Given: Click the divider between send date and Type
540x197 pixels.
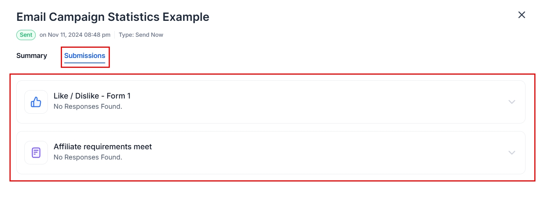Looking at the screenshot, I should 114,35.
